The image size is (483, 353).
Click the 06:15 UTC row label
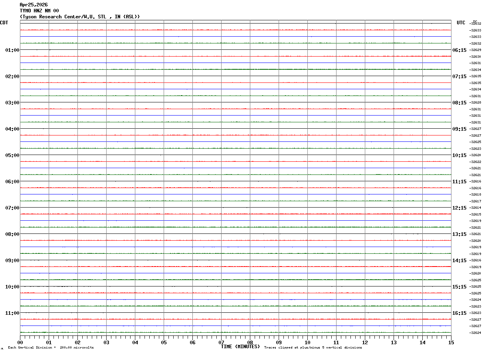point(459,50)
